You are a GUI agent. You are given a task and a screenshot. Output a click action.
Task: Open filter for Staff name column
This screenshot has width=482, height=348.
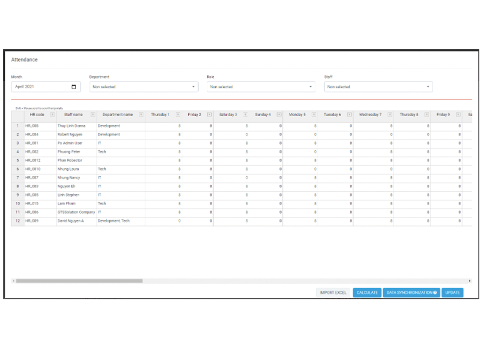pos(93,115)
